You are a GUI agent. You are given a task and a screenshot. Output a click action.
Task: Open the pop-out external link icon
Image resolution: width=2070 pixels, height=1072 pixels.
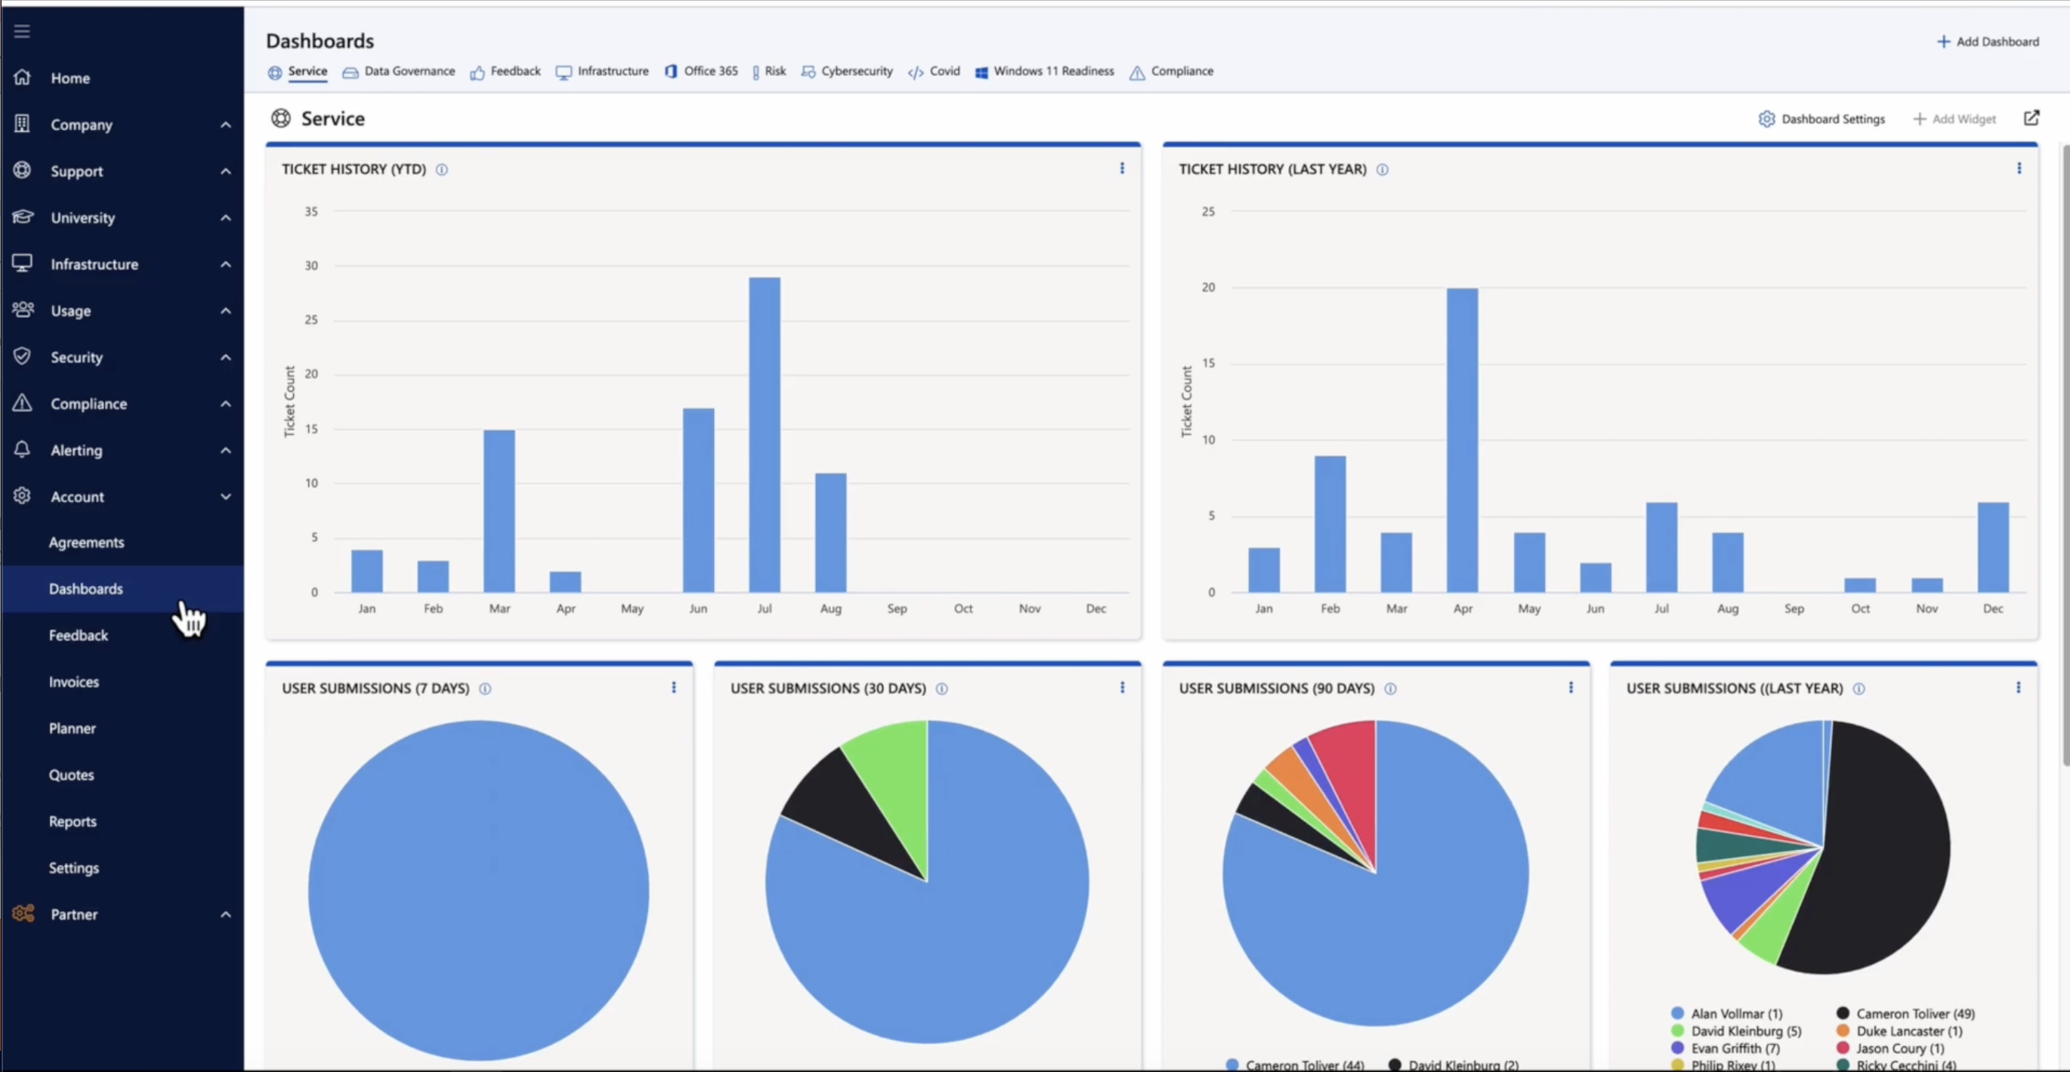[2031, 119]
